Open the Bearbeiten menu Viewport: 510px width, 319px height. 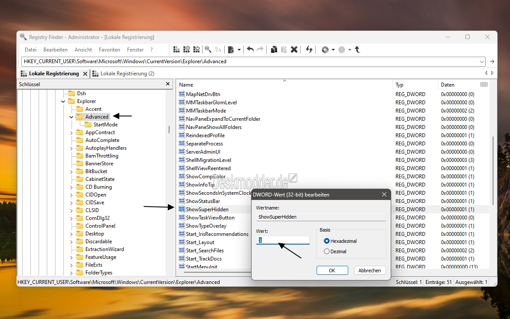[56, 50]
